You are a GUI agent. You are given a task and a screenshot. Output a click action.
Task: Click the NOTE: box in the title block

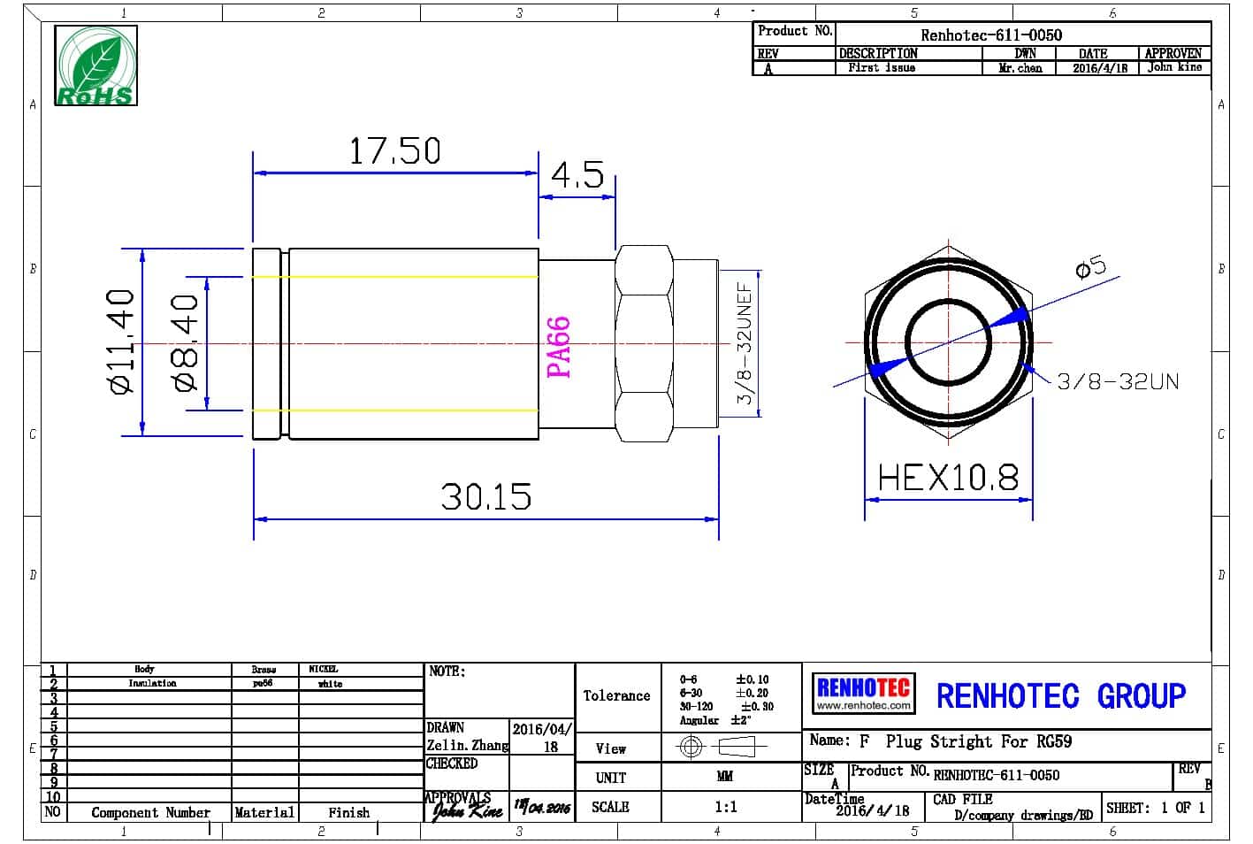(x=500, y=690)
